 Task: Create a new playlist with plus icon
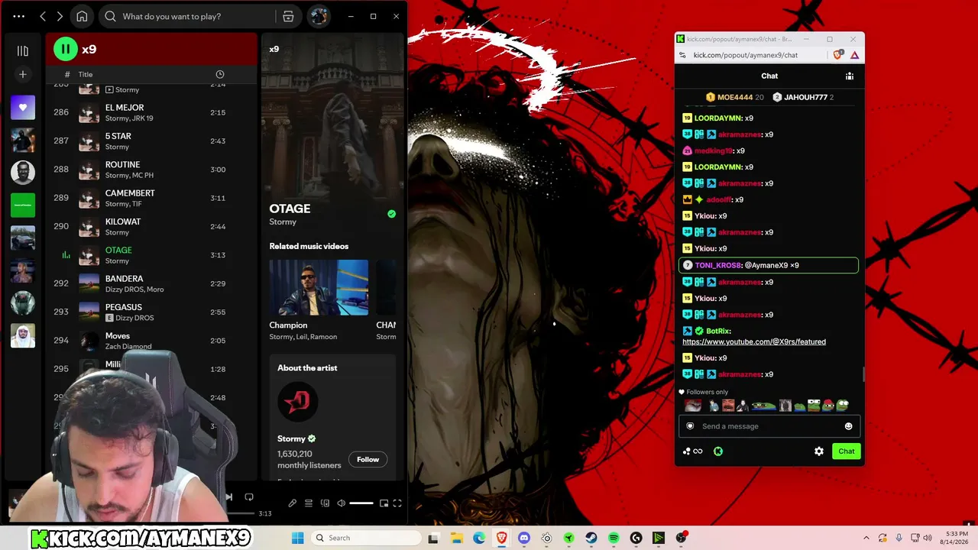click(x=23, y=74)
